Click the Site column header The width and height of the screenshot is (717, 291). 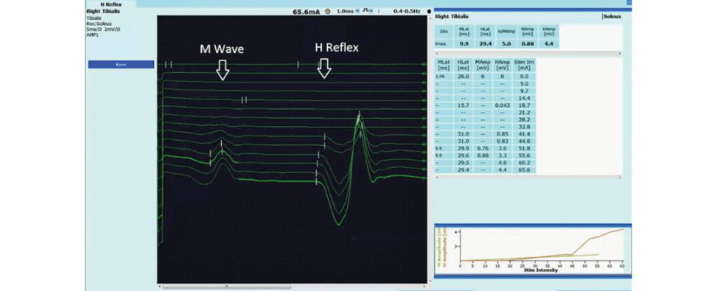coord(443,32)
